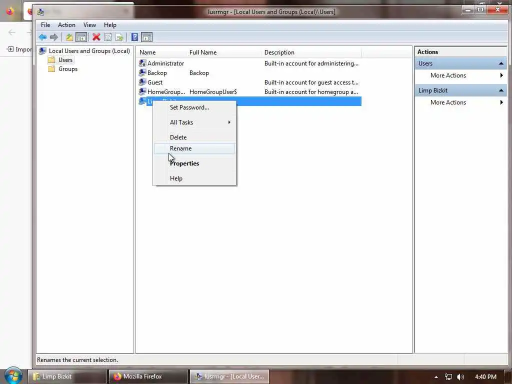Open the File menu
512x384 pixels.
coord(45,25)
